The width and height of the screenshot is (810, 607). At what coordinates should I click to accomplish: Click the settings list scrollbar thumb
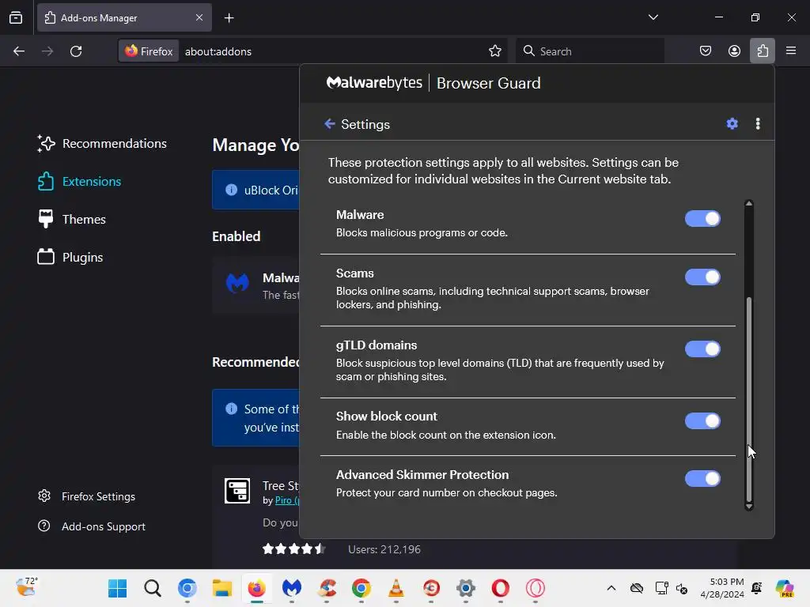tap(749, 399)
